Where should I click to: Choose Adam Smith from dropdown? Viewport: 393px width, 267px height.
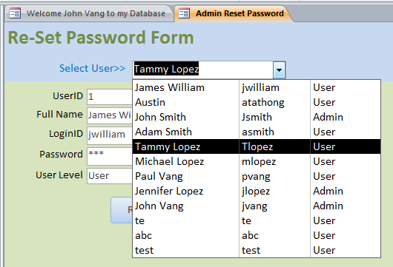tap(257, 132)
